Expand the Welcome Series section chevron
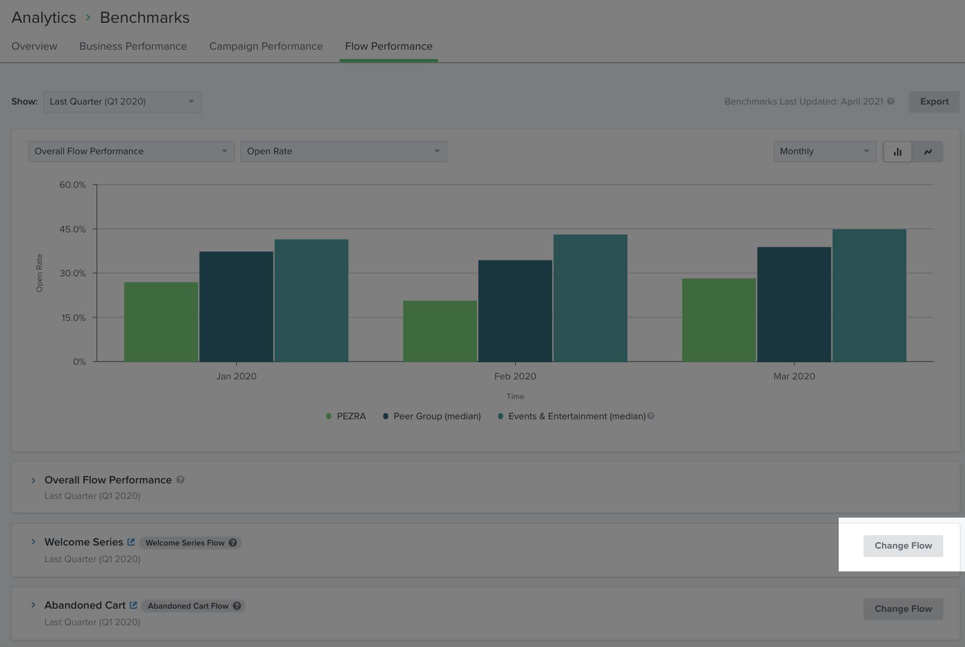Screen dimensions: 965x647 point(34,542)
